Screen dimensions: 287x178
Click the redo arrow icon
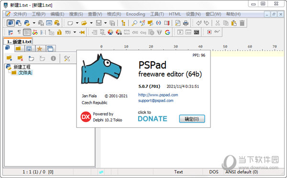click(x=207, y=23)
